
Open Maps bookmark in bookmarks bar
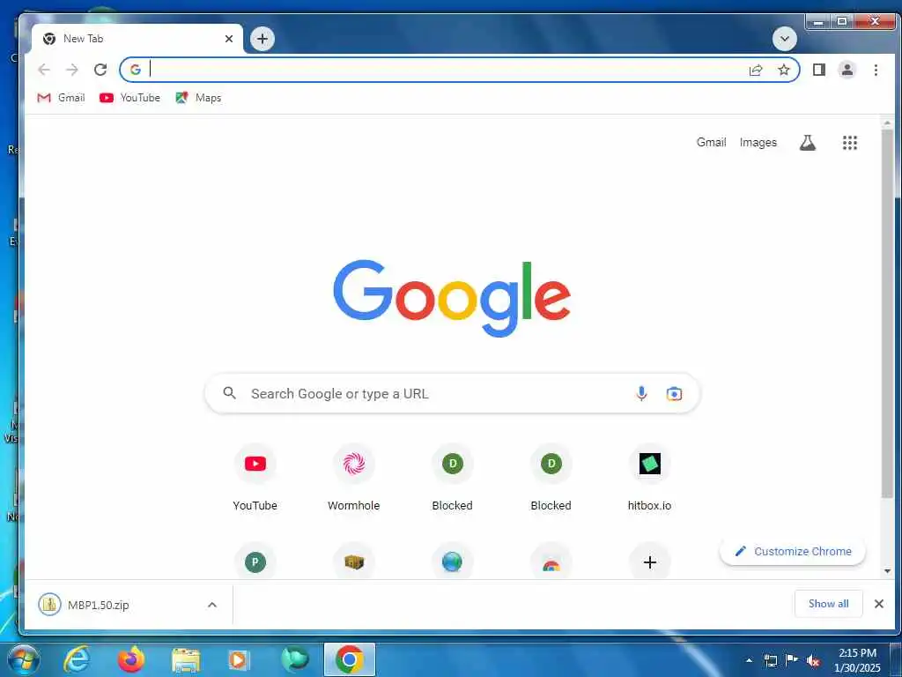click(198, 98)
